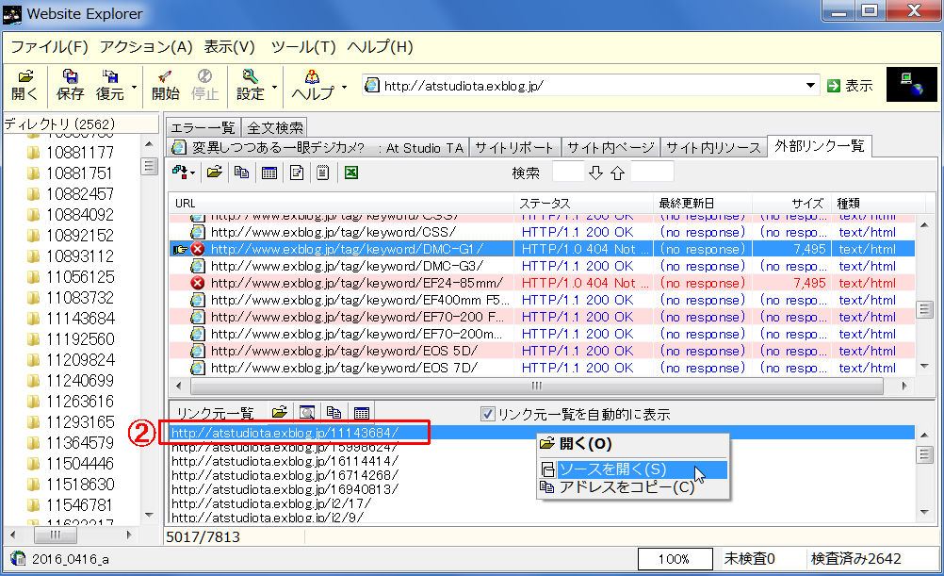Viewport: 944px width, 576px height.
Task: Switch to サイトレポート tab
Action: point(514,148)
